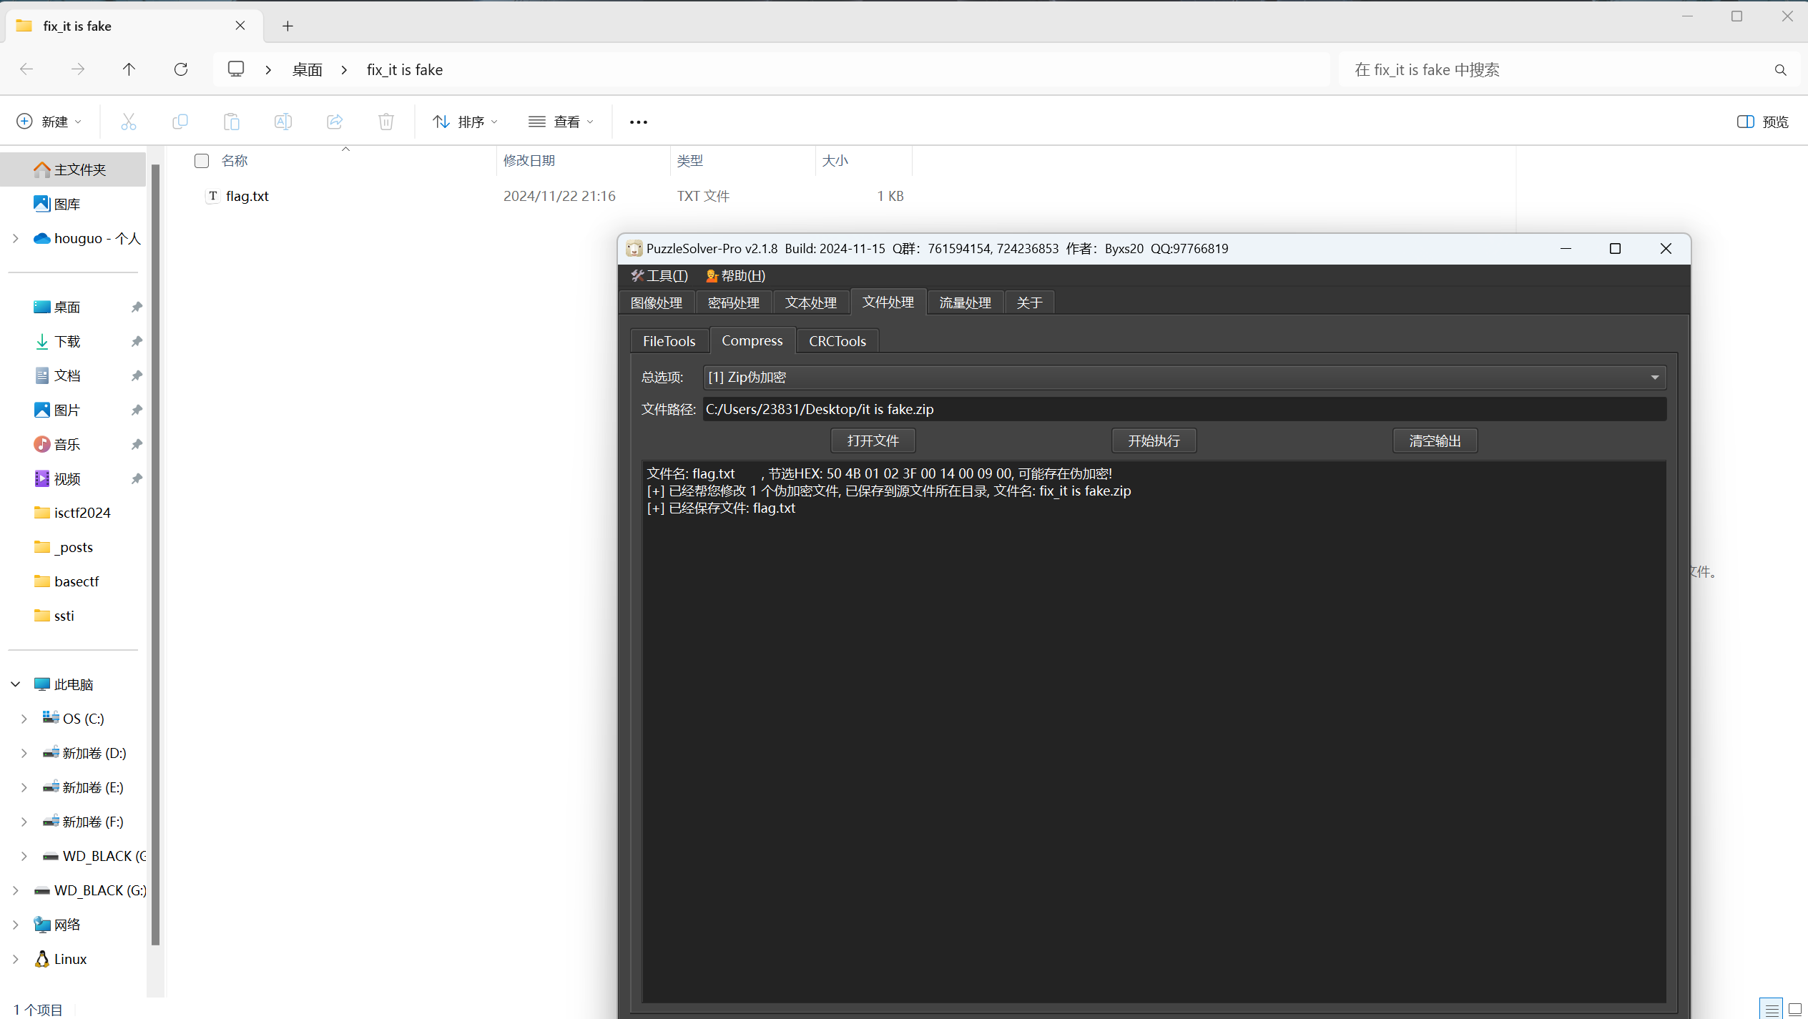1808x1019 pixels.
Task: Expand the houguo - 个人 OneDrive node
Action: coord(16,238)
